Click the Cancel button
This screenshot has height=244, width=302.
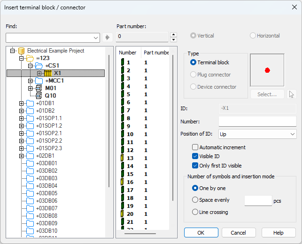point(238,233)
